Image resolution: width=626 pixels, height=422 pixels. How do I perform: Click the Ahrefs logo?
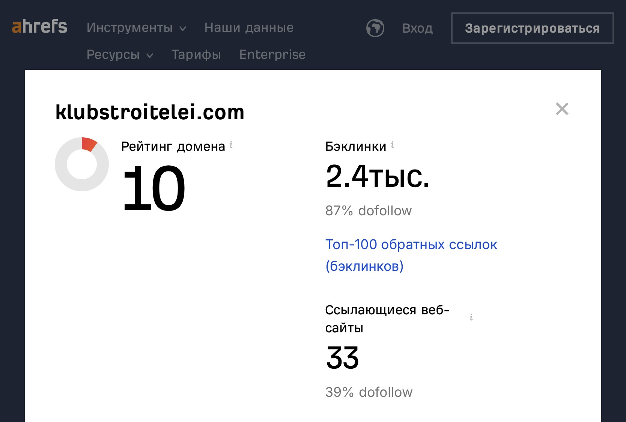point(39,27)
